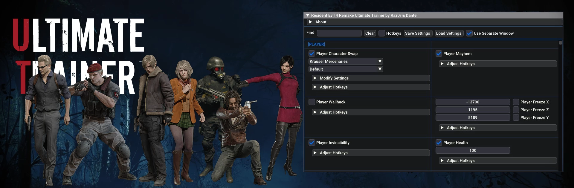Image resolution: width=574 pixels, height=188 pixels.
Task: Expand Modify Settings arrow
Action: point(315,78)
